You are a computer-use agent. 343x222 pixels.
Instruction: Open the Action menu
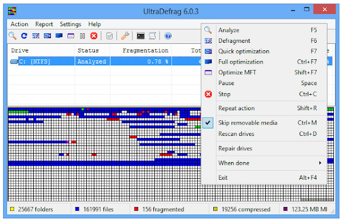pyautogui.click(x=19, y=24)
